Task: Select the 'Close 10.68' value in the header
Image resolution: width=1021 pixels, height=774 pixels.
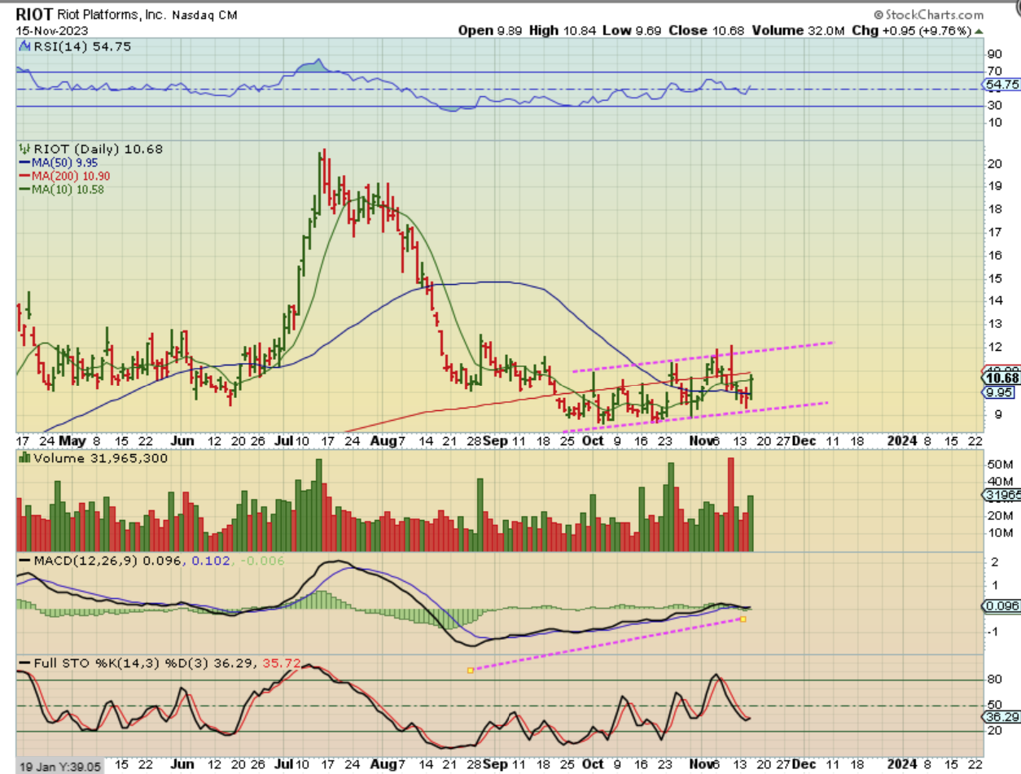Action: click(x=706, y=31)
